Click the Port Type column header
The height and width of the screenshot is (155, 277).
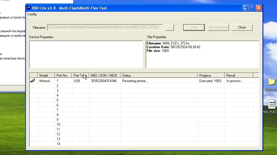(x=80, y=76)
